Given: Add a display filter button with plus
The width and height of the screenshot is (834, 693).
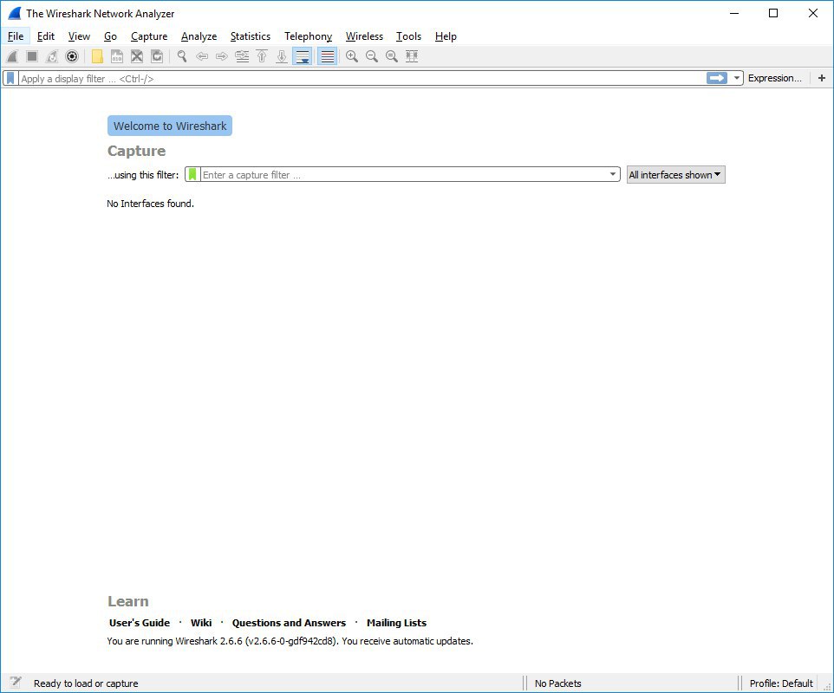Looking at the screenshot, I should [x=822, y=78].
